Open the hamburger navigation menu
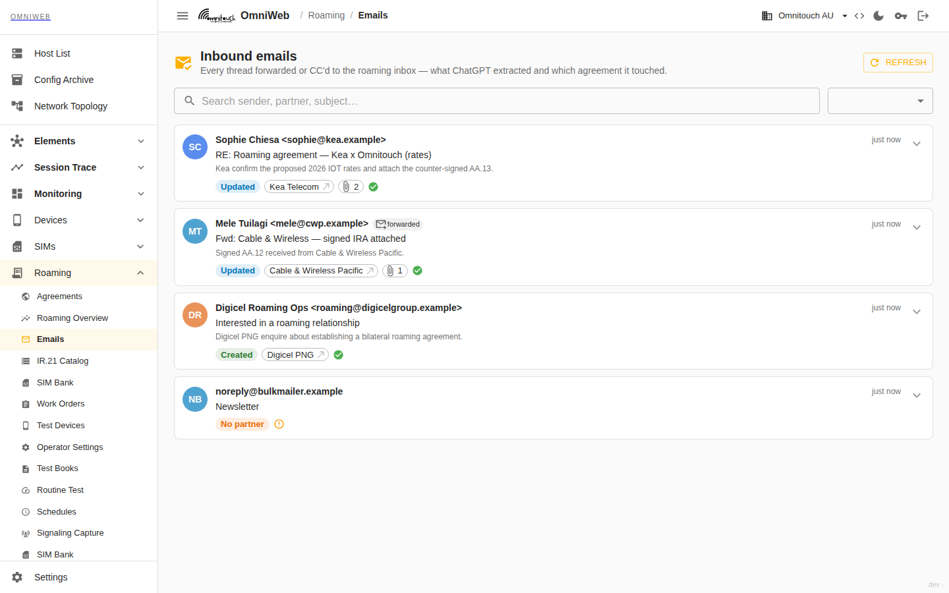The image size is (949, 593). tap(183, 16)
